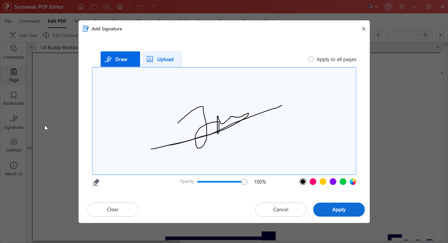Save the document using the toolbar icon
448x243 pixels.
click(107, 7)
